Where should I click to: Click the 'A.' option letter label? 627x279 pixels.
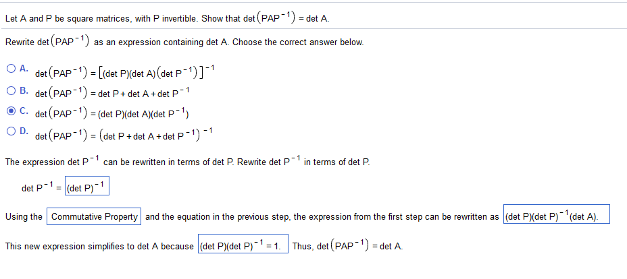click(x=24, y=68)
